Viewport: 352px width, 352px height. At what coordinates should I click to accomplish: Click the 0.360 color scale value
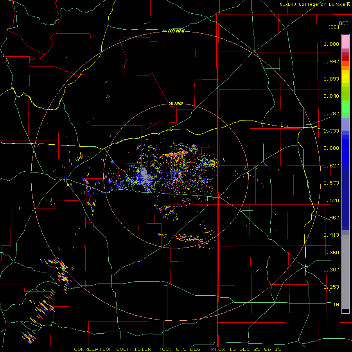[x=331, y=253]
